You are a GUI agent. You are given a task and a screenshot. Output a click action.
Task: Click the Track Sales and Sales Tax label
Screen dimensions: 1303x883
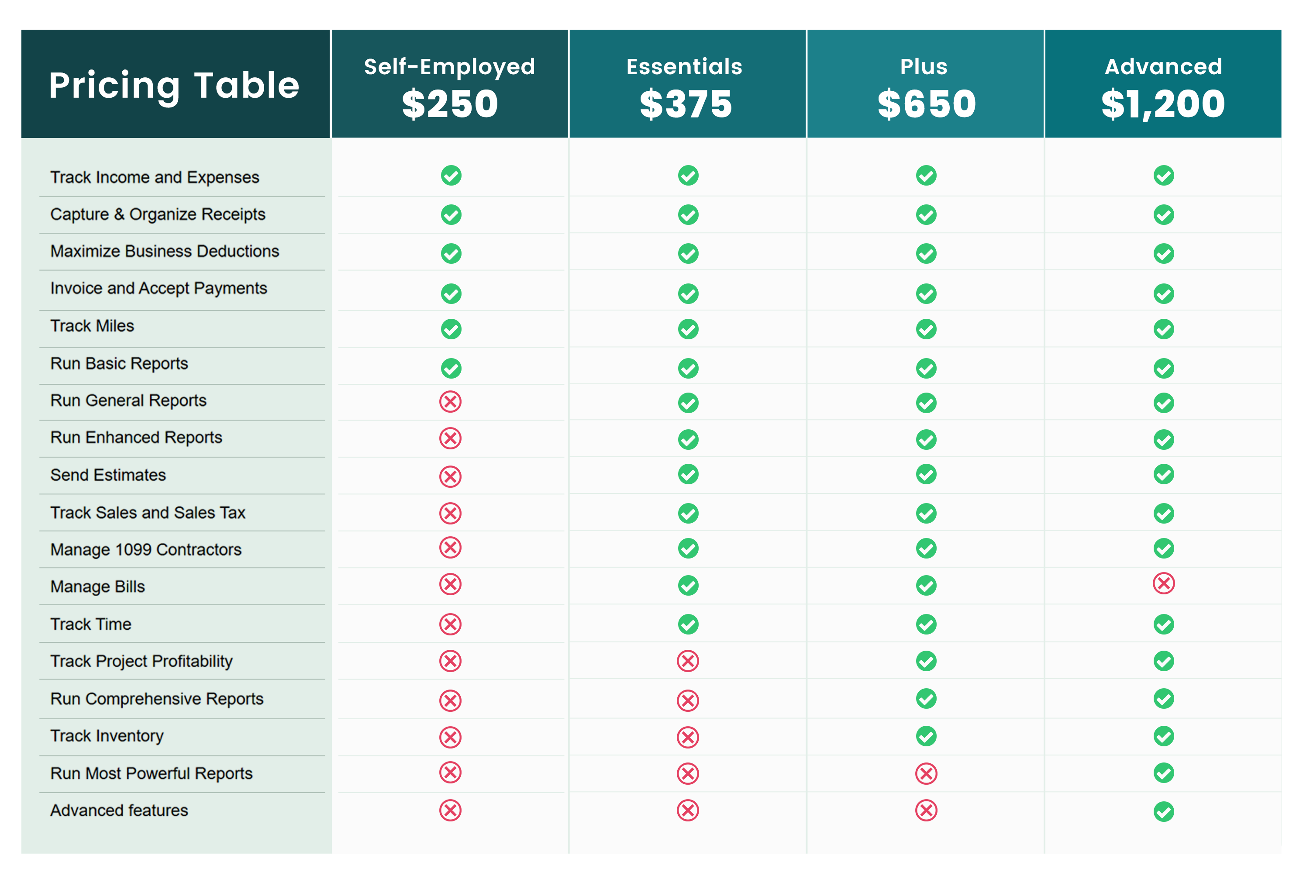click(x=148, y=512)
